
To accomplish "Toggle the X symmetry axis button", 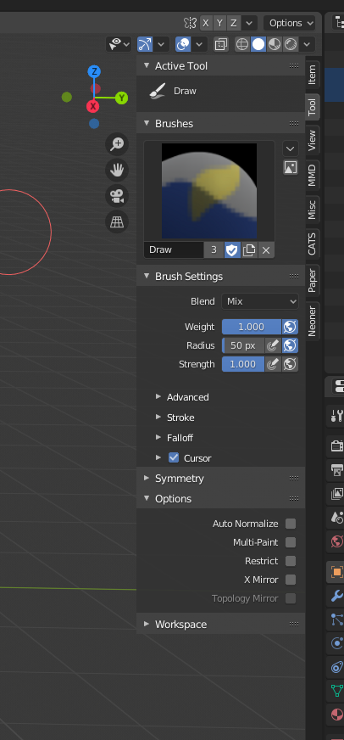I will 206,23.
